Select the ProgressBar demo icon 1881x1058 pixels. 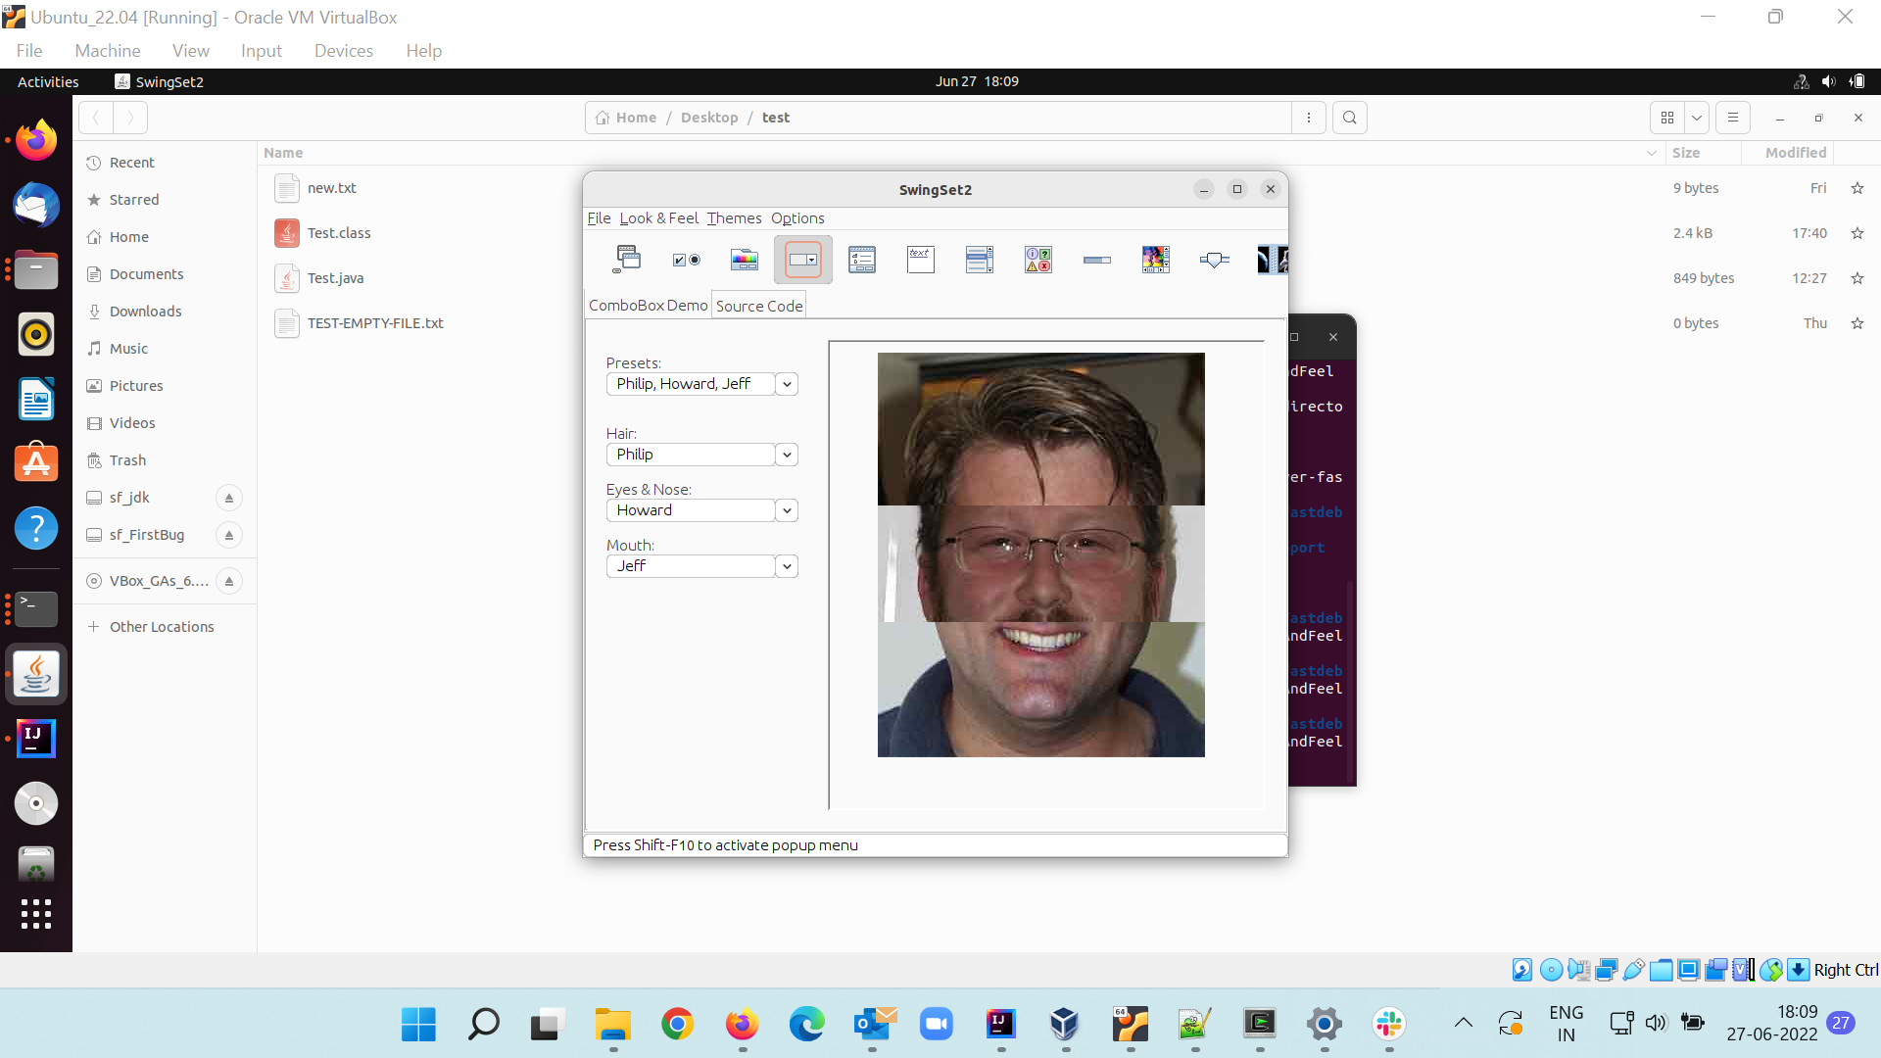(1097, 260)
